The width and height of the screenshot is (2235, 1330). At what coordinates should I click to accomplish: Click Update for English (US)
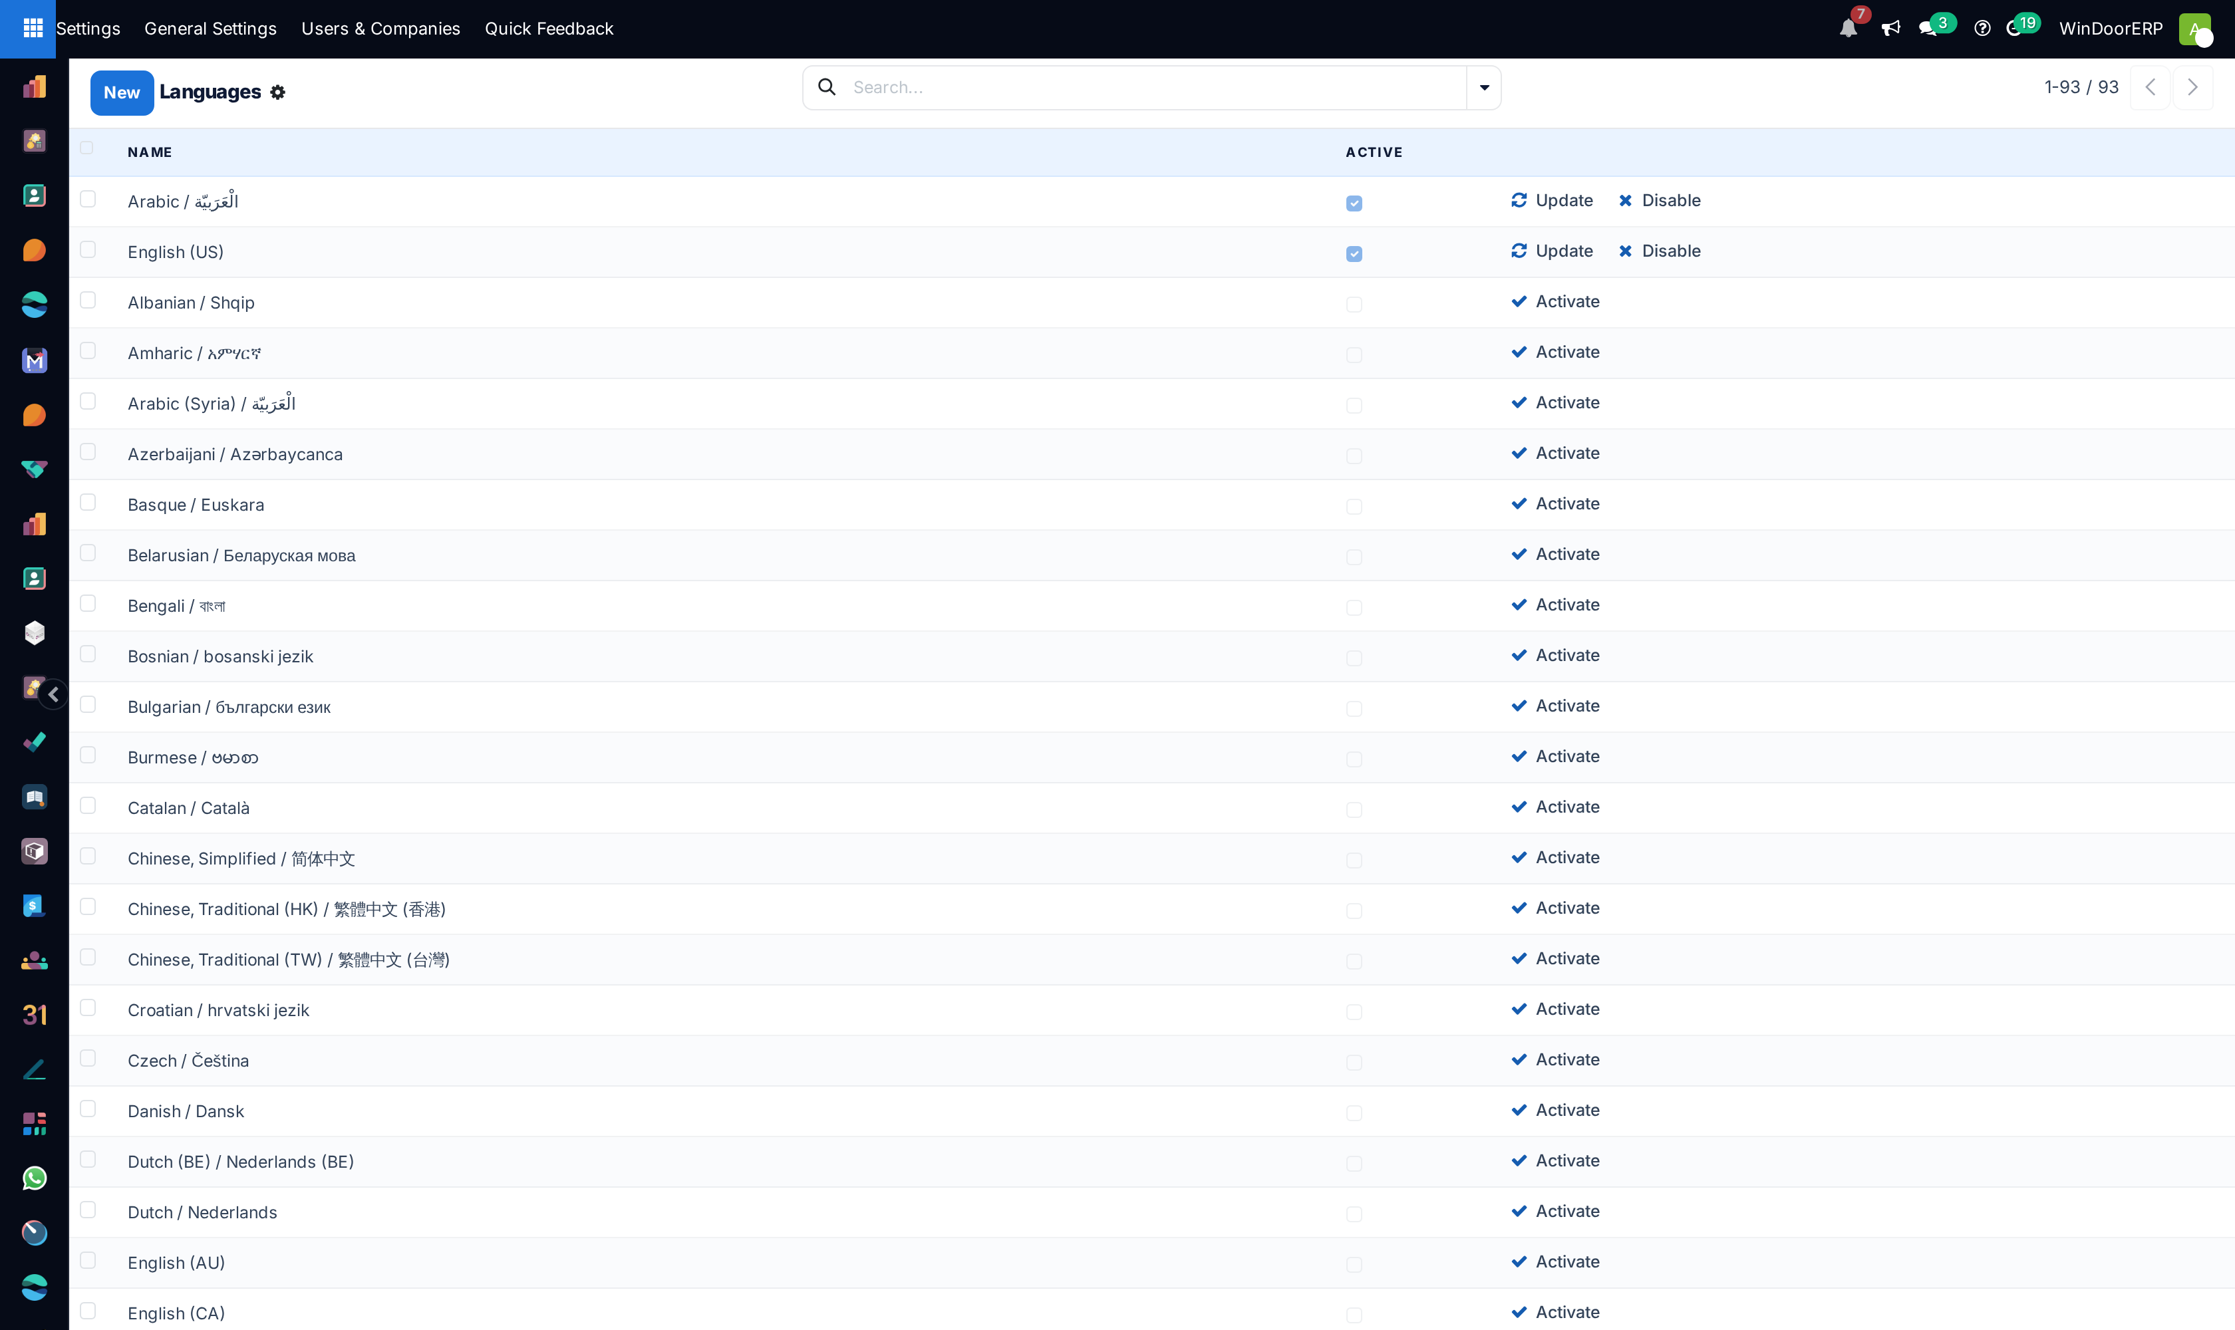click(x=1552, y=251)
